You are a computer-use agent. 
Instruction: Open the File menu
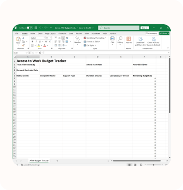(x=17, y=34)
